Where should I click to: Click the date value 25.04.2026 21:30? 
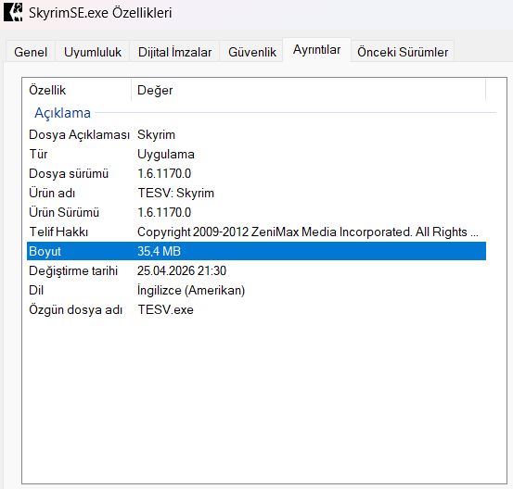coord(182,270)
